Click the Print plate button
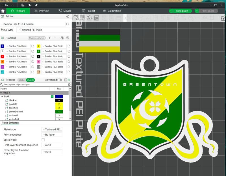 (208, 11)
